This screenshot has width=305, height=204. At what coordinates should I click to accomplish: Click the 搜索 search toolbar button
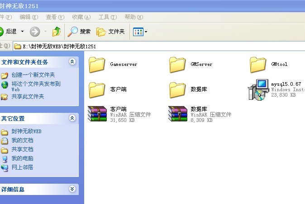[x=79, y=32]
